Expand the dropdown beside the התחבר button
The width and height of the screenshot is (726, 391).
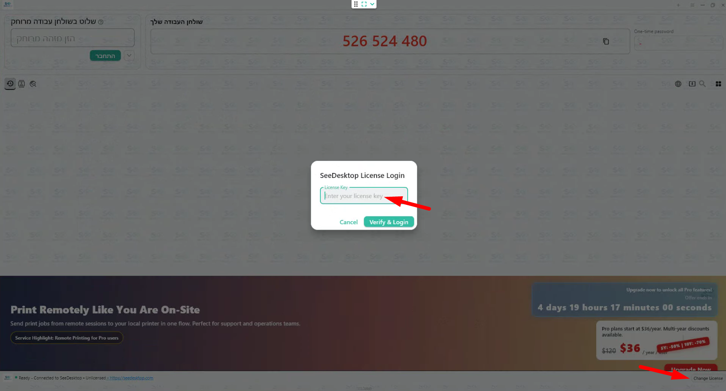(x=129, y=56)
